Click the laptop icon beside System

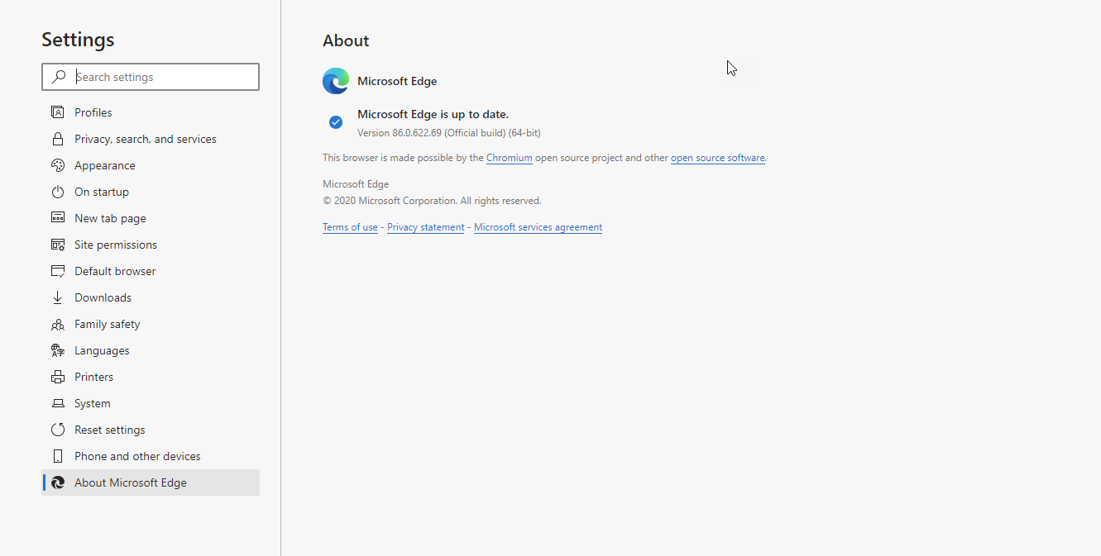58,403
